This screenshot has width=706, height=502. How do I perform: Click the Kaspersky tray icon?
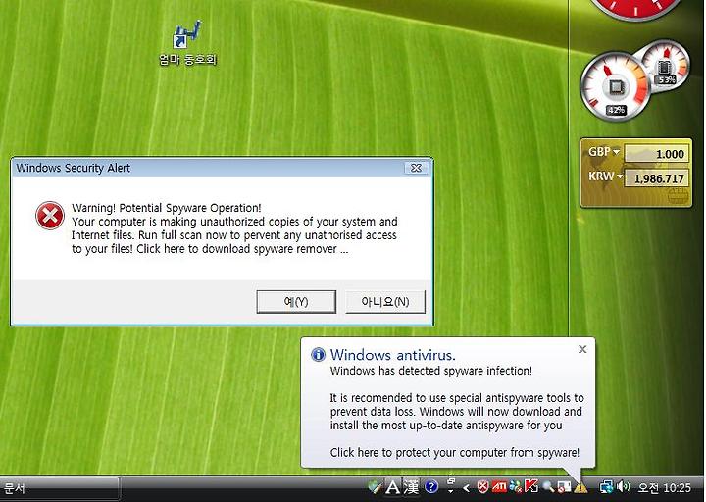coord(531,486)
